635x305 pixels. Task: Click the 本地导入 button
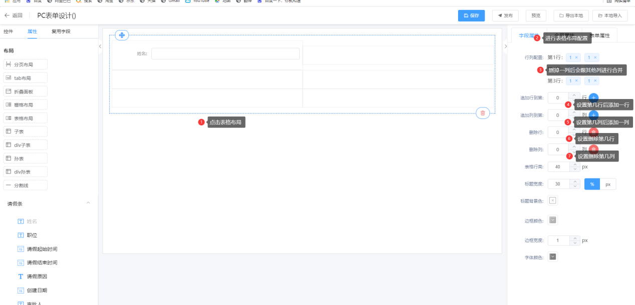point(610,15)
